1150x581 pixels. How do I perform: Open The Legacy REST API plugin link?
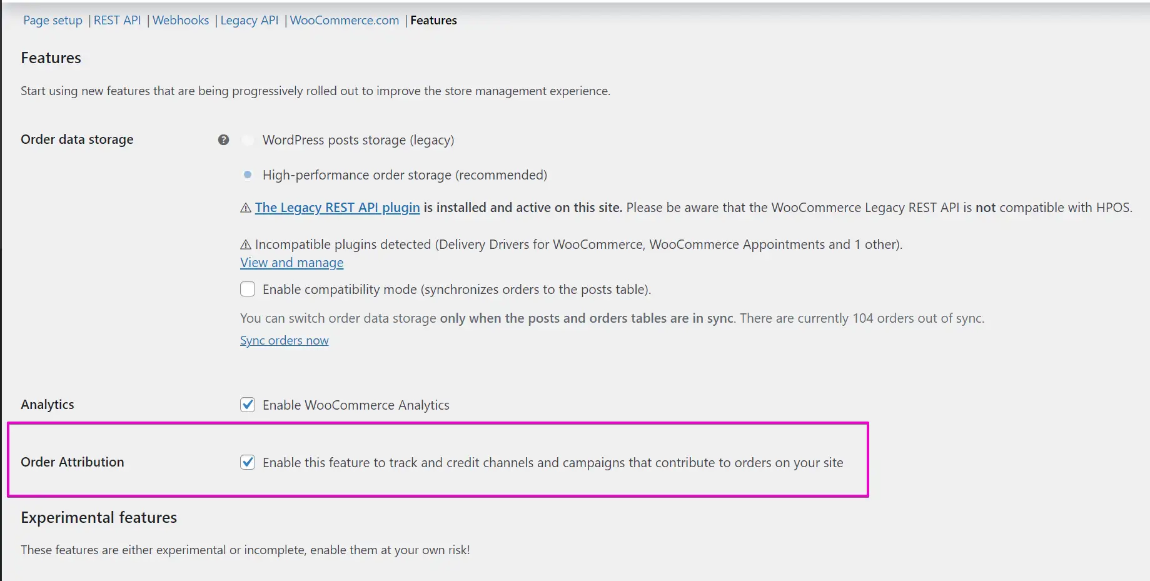click(338, 208)
